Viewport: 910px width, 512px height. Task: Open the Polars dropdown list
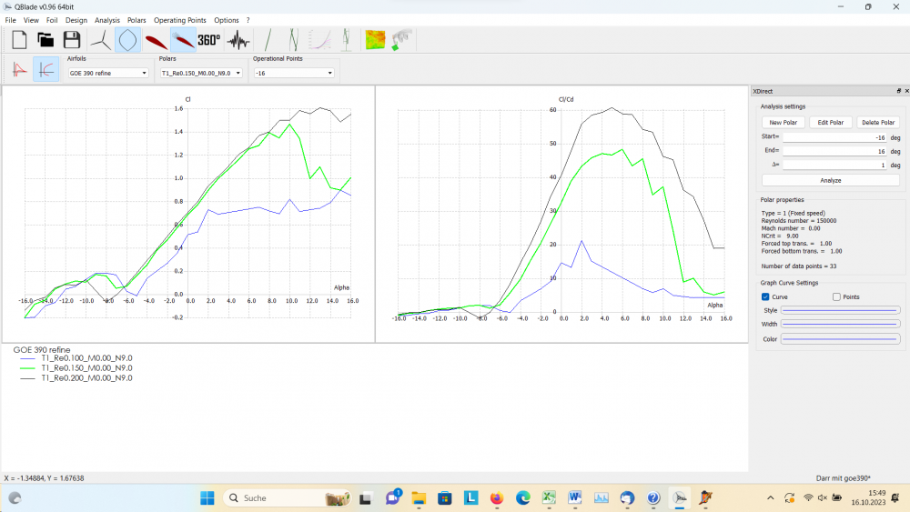click(x=200, y=73)
